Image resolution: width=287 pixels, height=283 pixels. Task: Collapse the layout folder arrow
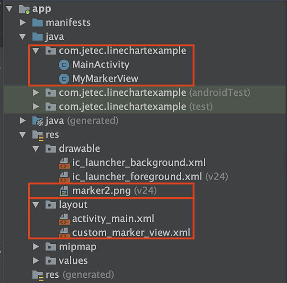36,205
